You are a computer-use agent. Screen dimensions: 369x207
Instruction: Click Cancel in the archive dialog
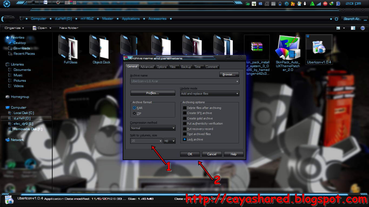click(212, 154)
